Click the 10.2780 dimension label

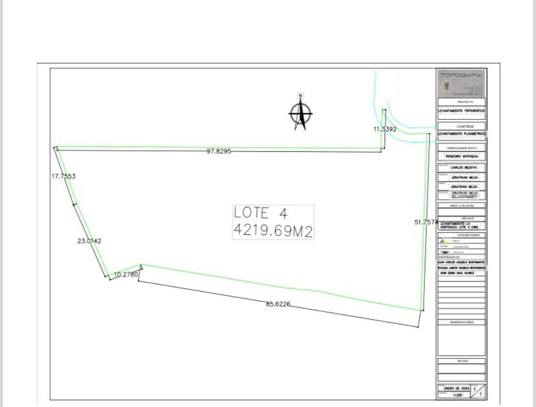(x=125, y=274)
